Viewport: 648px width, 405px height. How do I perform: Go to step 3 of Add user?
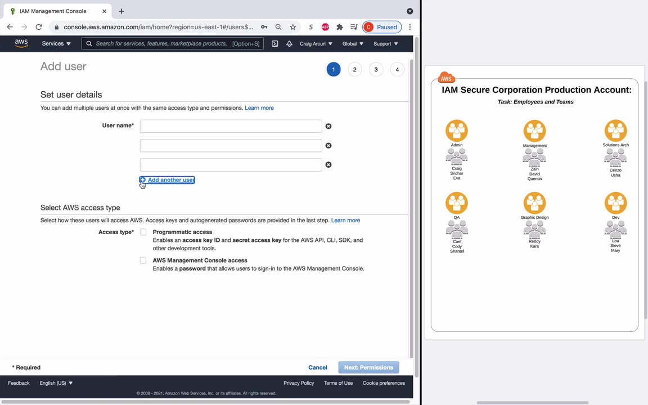[x=376, y=69]
